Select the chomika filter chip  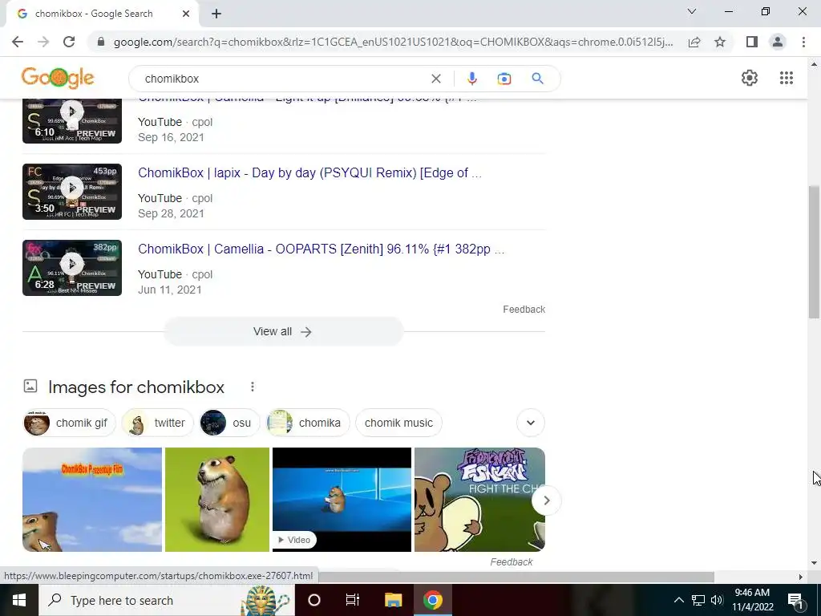tap(308, 423)
